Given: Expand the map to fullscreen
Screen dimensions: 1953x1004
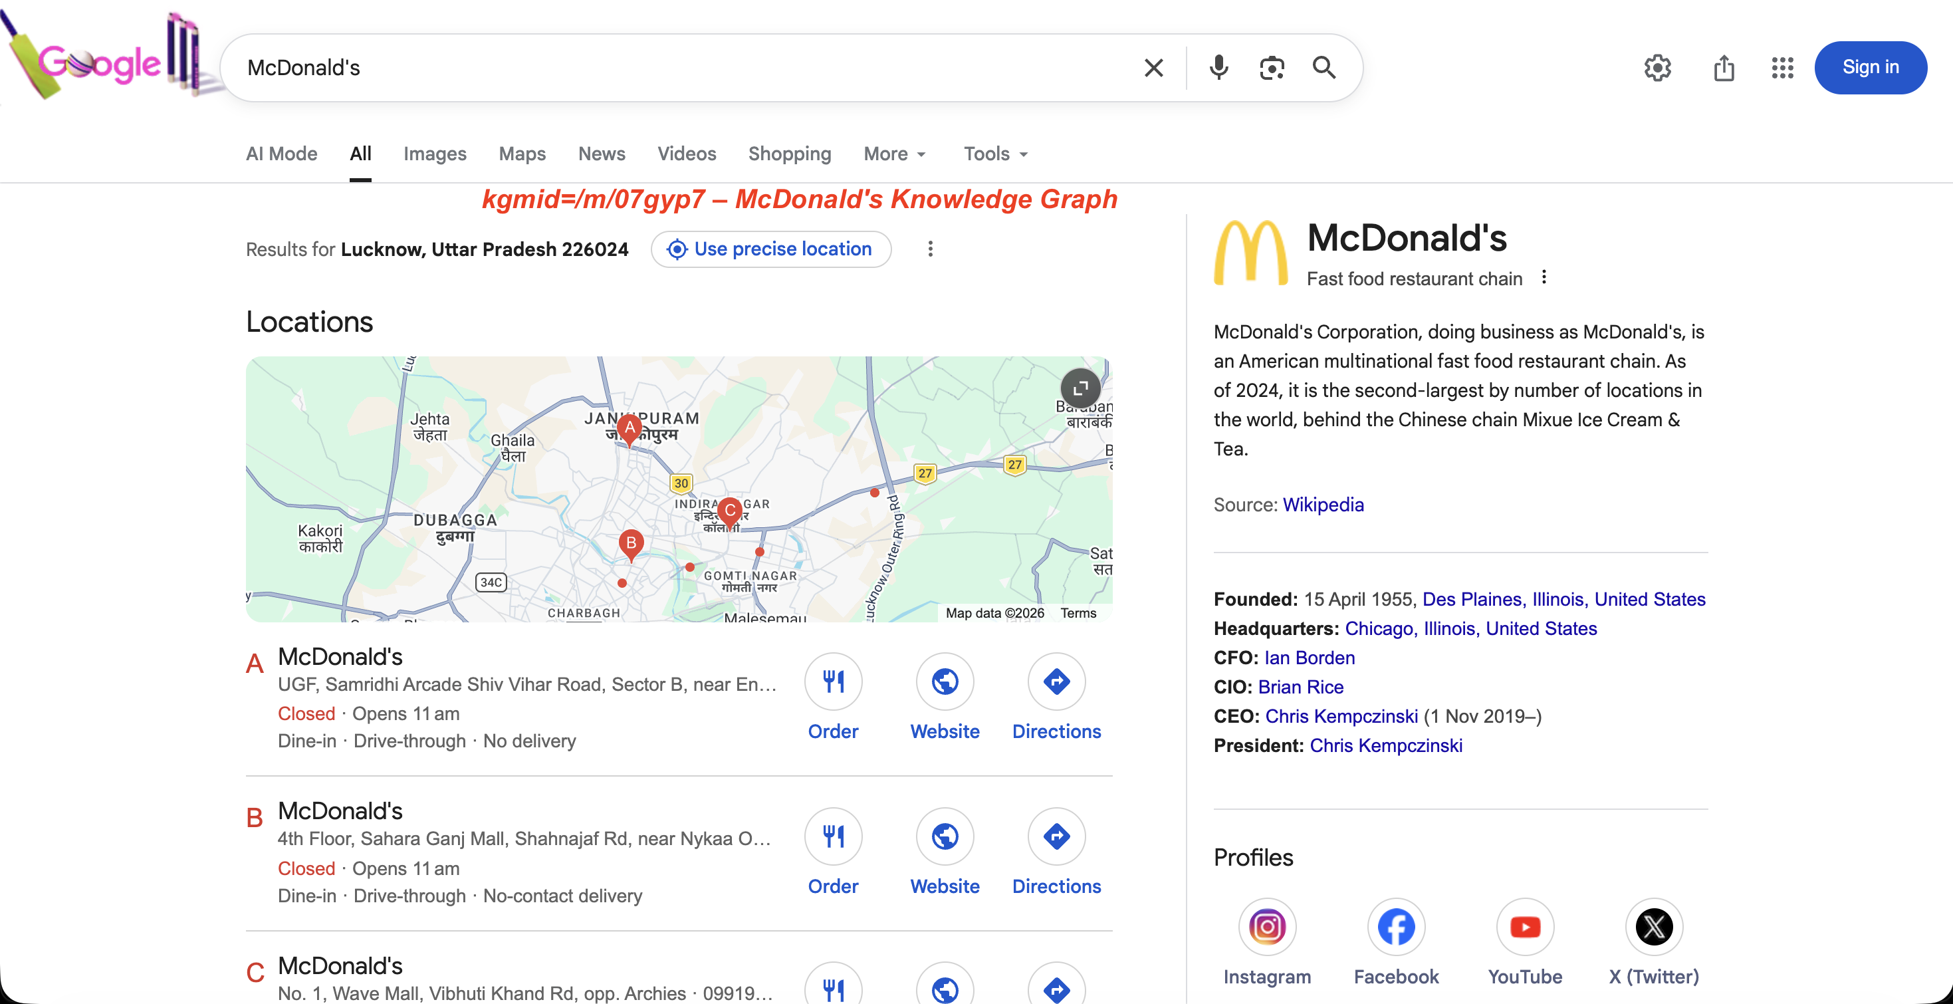Looking at the screenshot, I should coord(1080,388).
